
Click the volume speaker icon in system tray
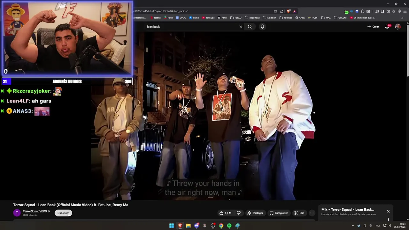click(x=389, y=226)
